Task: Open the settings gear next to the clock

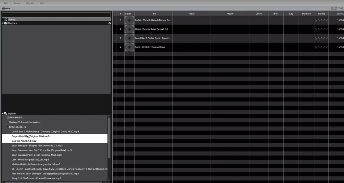Action: click(x=333, y=8)
